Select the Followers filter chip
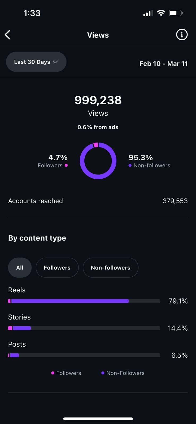The image size is (196, 424). click(57, 268)
